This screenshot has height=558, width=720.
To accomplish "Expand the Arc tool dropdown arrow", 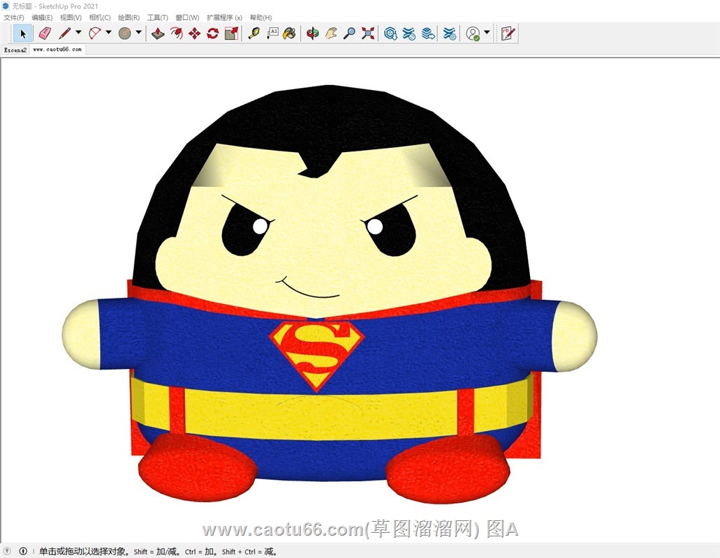I will 108,33.
